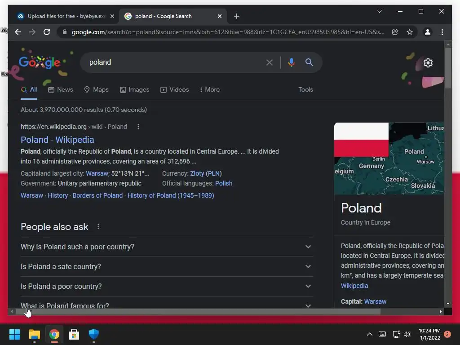Switch to the Videos results tab
This screenshot has width=460, height=345.
[175, 90]
